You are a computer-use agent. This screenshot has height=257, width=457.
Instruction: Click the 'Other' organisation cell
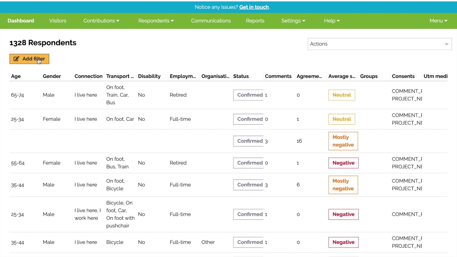click(x=208, y=242)
